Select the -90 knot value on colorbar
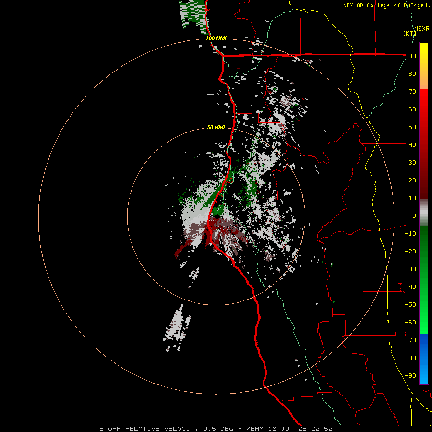 click(x=410, y=376)
